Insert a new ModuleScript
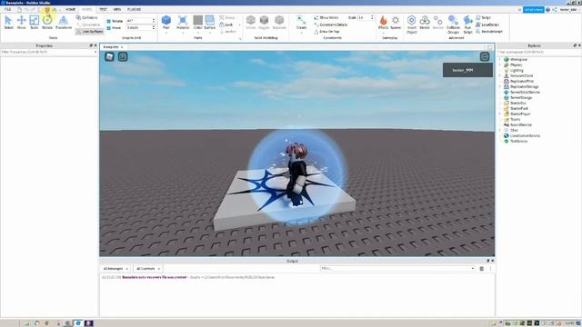Image resolution: width=582 pixels, height=327 pixels. 489,32
